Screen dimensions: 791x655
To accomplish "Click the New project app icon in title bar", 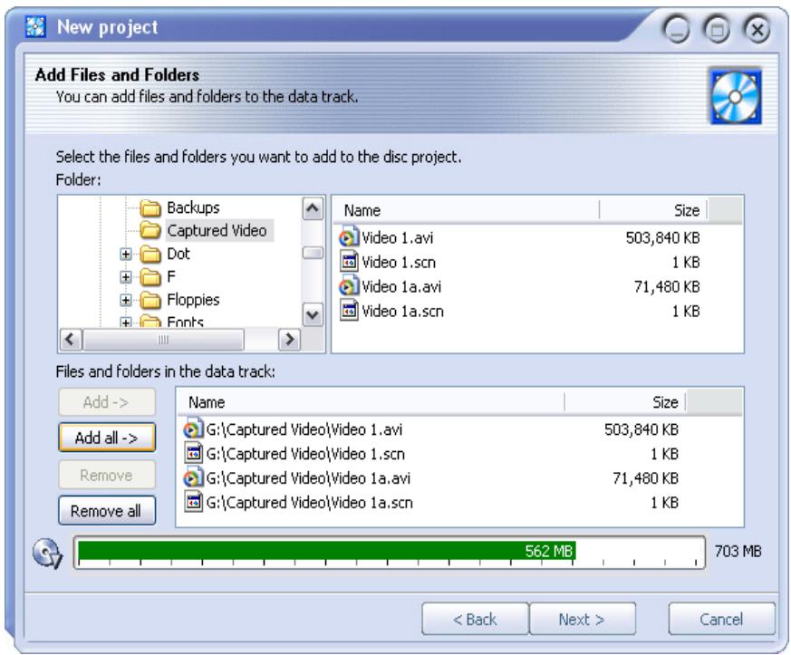I will [x=35, y=26].
